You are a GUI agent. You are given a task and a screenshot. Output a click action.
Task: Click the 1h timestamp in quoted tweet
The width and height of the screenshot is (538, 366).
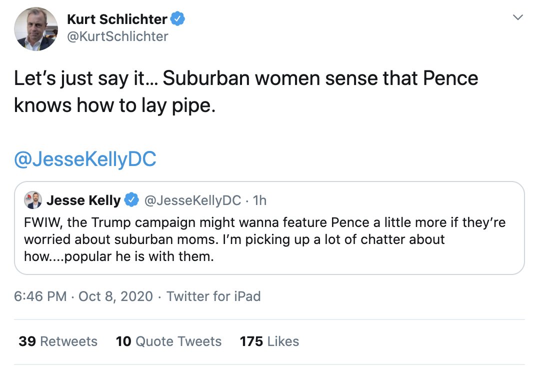(x=260, y=200)
